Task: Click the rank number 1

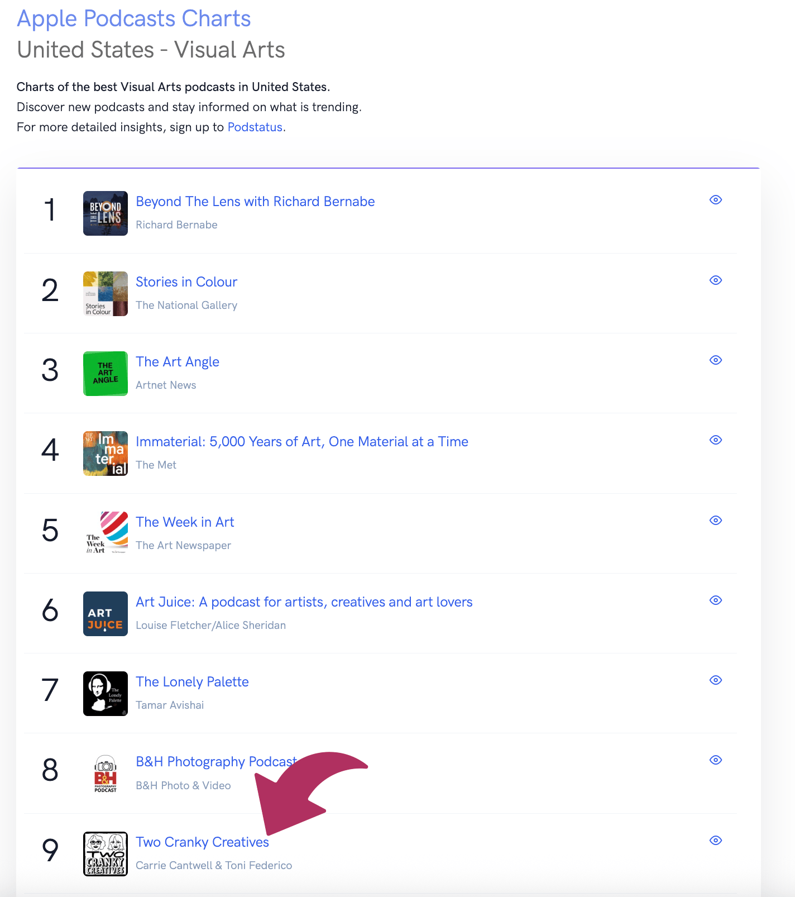Action: pyautogui.click(x=50, y=210)
